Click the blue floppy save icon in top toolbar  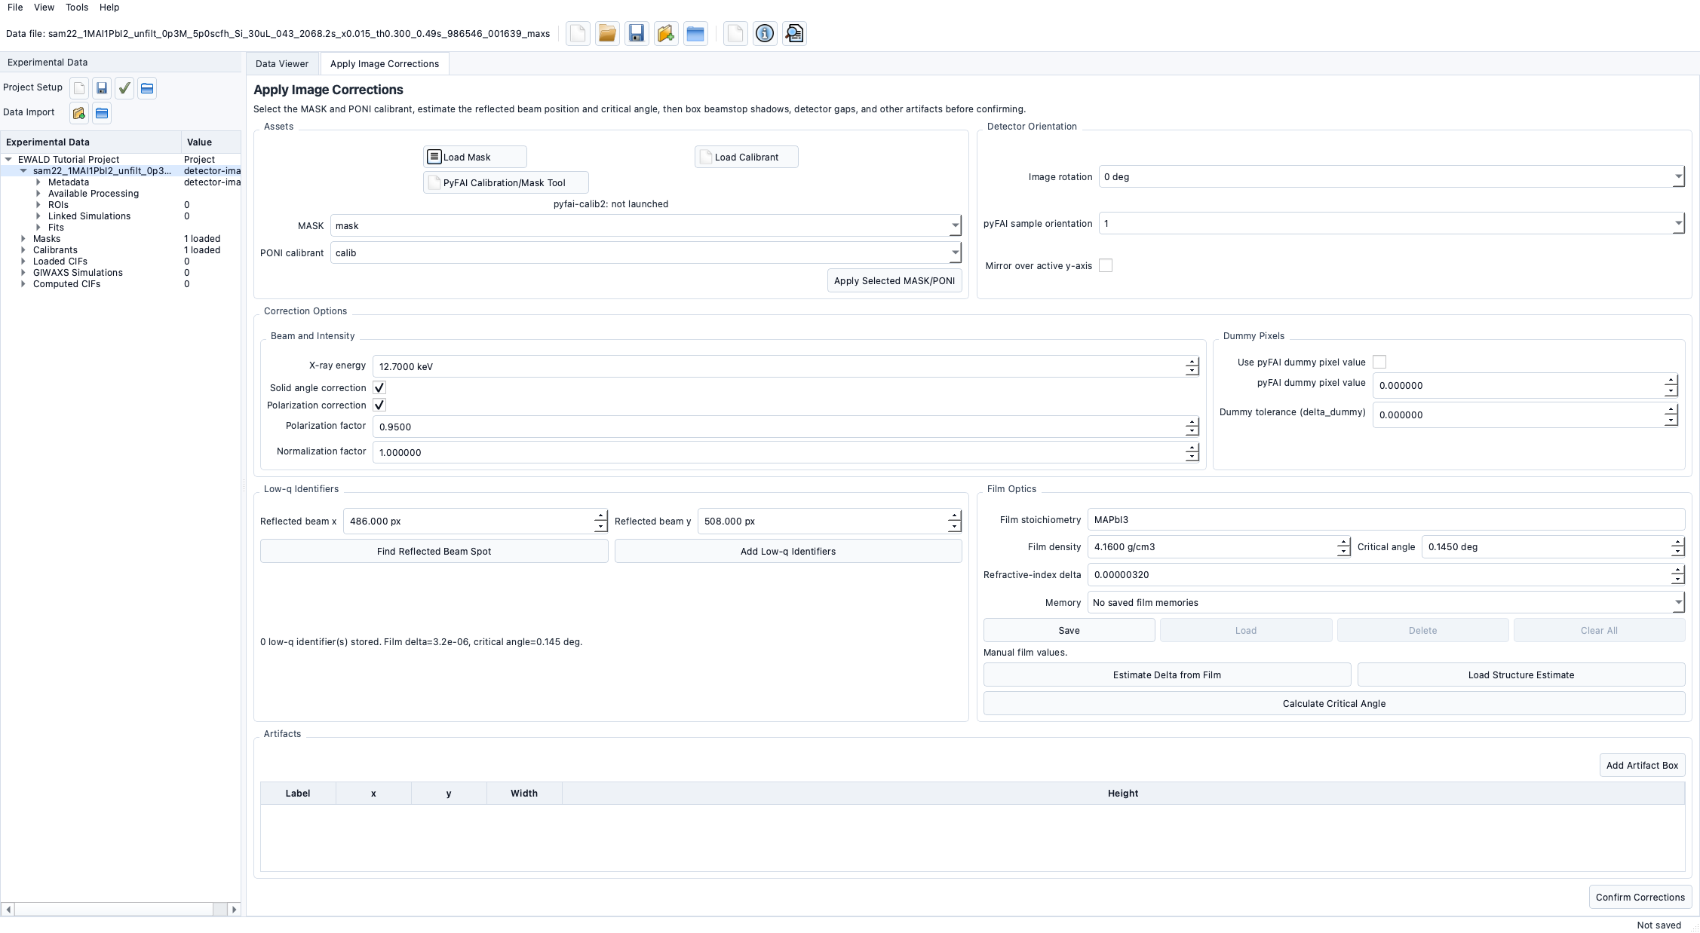pos(637,34)
